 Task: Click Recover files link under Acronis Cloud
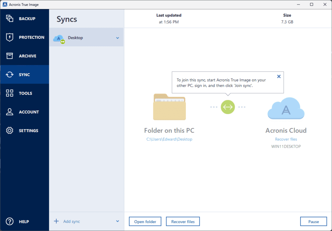[286, 139]
